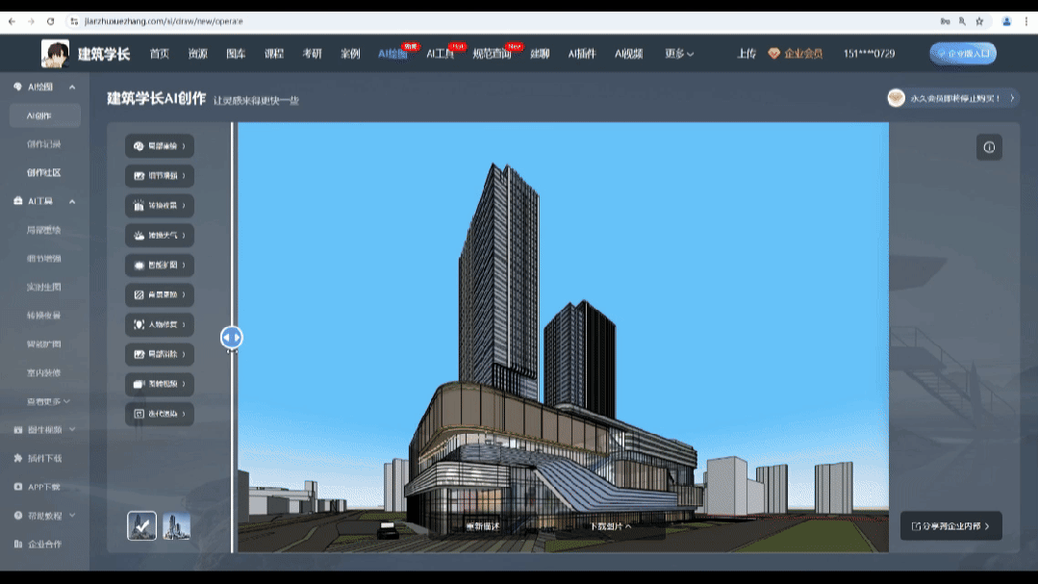
Task: Open 局部重绘 in the sidebar
Action: 43,230
